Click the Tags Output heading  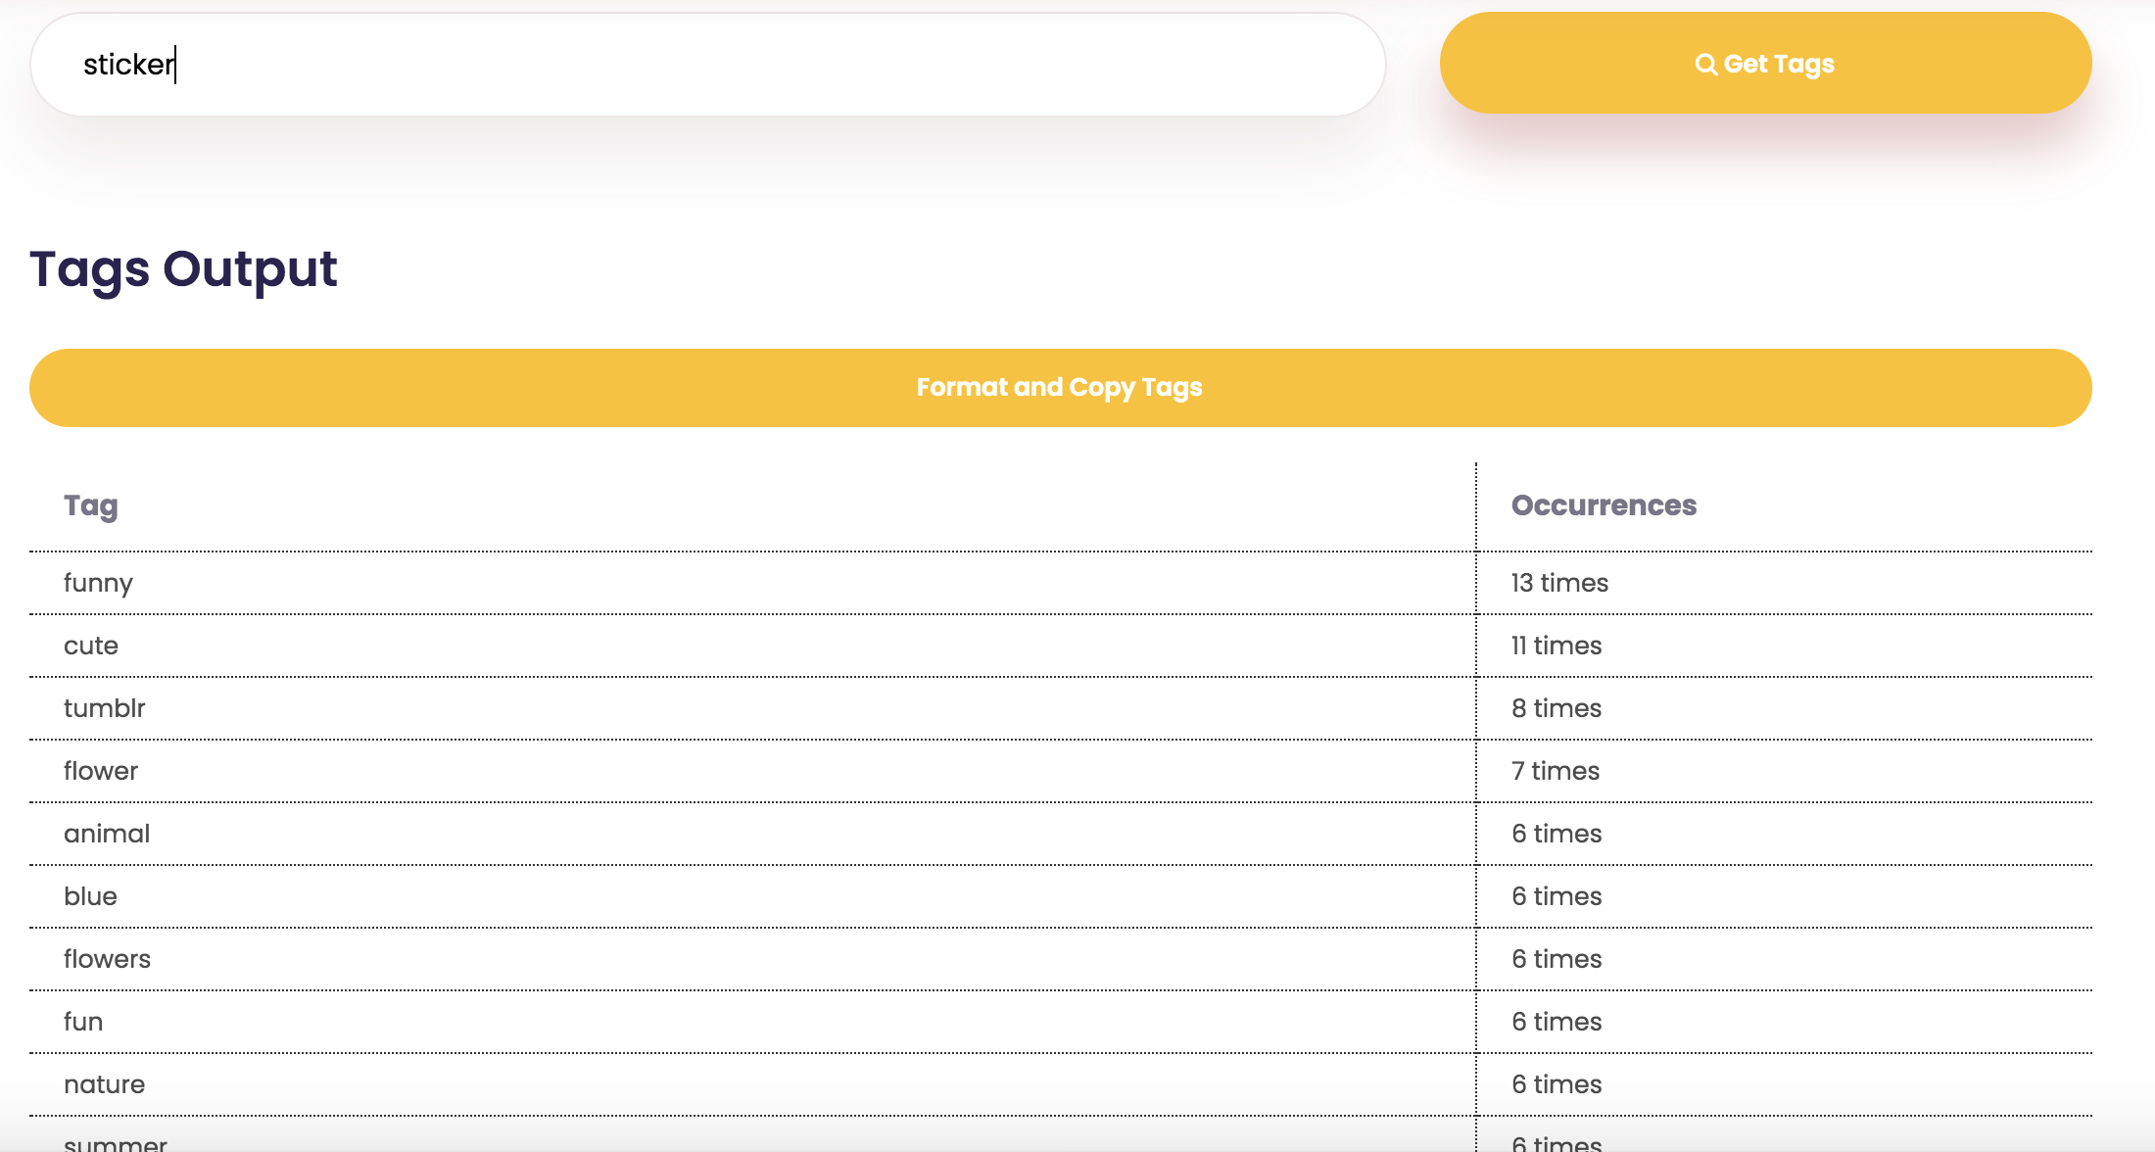[x=183, y=269]
